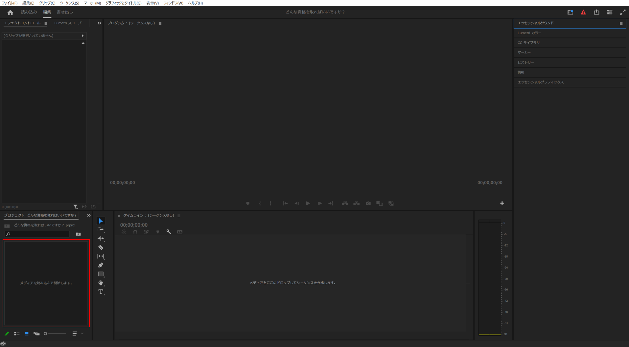Create new search bin from query
Screen dimensions: 629x347
pyautogui.click(x=78, y=234)
